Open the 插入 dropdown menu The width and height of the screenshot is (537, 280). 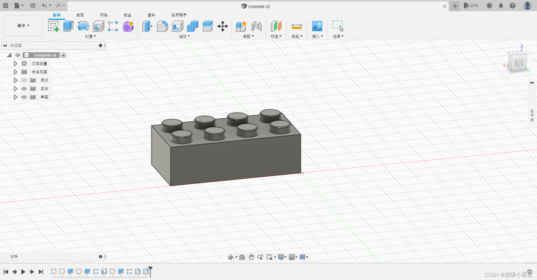click(x=317, y=36)
